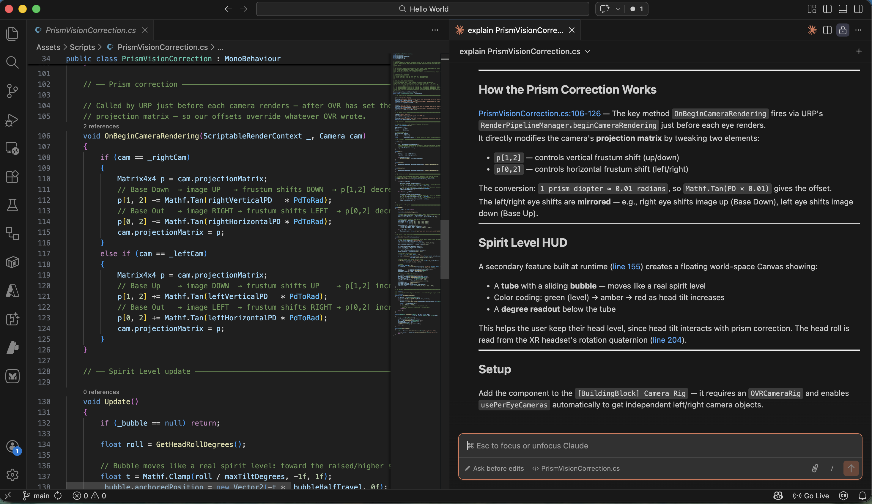
Task: Click Ask before edits mode selector
Action: (495, 468)
